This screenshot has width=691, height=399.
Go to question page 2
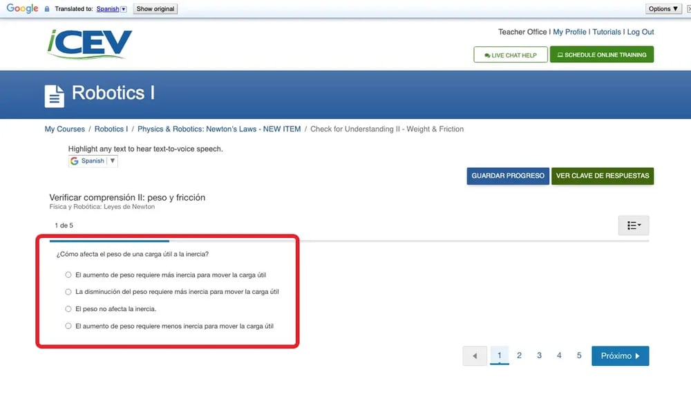[x=519, y=355]
